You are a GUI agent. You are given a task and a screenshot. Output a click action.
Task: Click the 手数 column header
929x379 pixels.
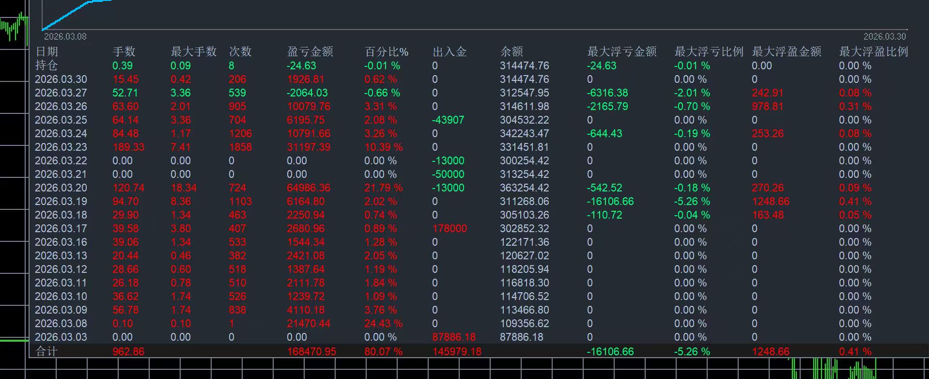124,51
